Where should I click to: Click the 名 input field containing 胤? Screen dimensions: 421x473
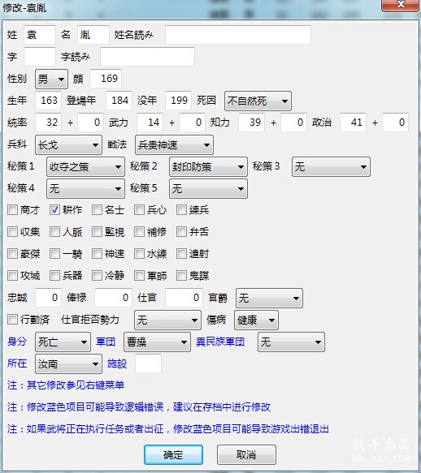(x=93, y=35)
